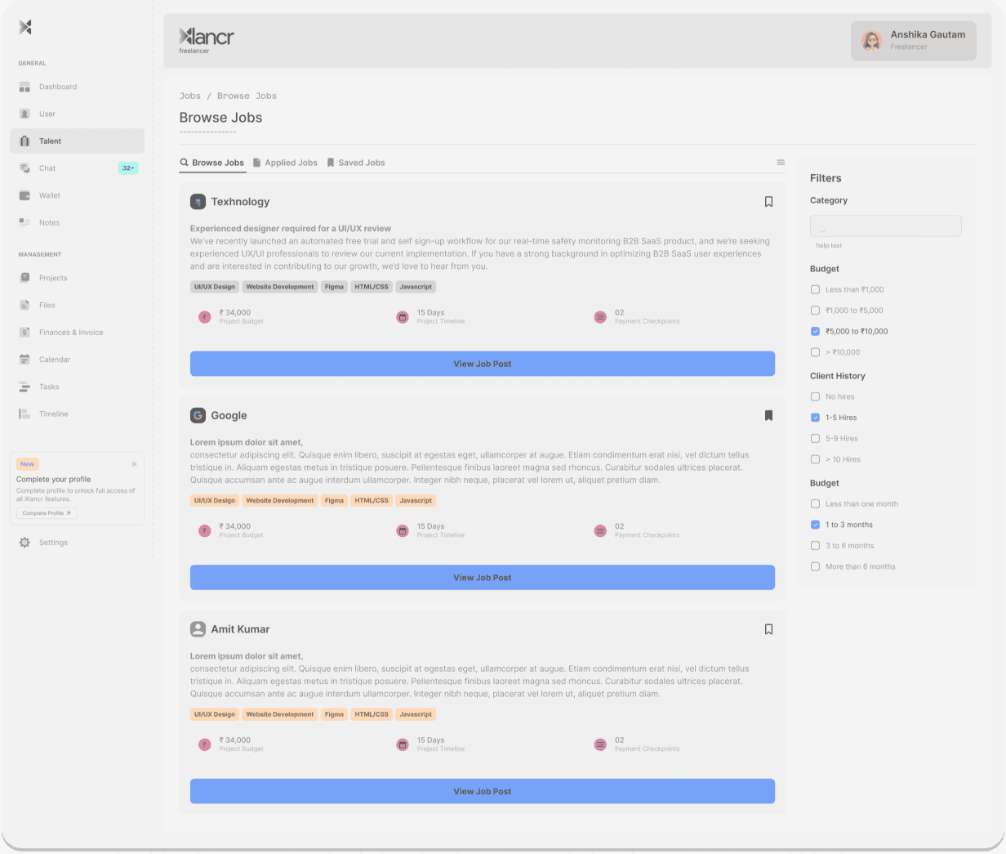Enable the Less than ₹1,000 budget filter
Viewport: 1006px width, 854px height.
tap(815, 289)
